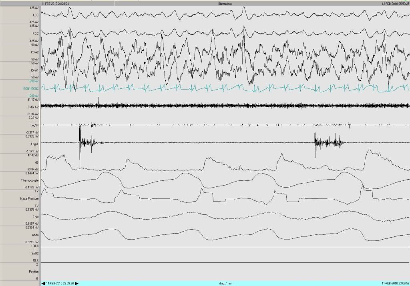Click the Leg\L channel label
The image size is (410, 286).
pos(34,144)
